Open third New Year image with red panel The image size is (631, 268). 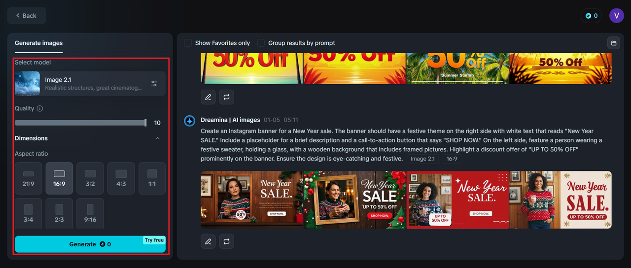pos(457,200)
